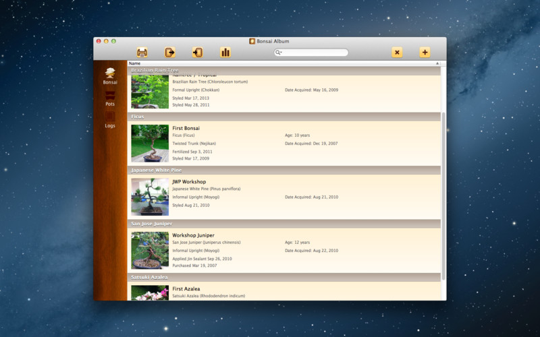Viewport: 540px width, 337px height.
Task: Open the search magnifier options dropdown
Action: pos(278,53)
